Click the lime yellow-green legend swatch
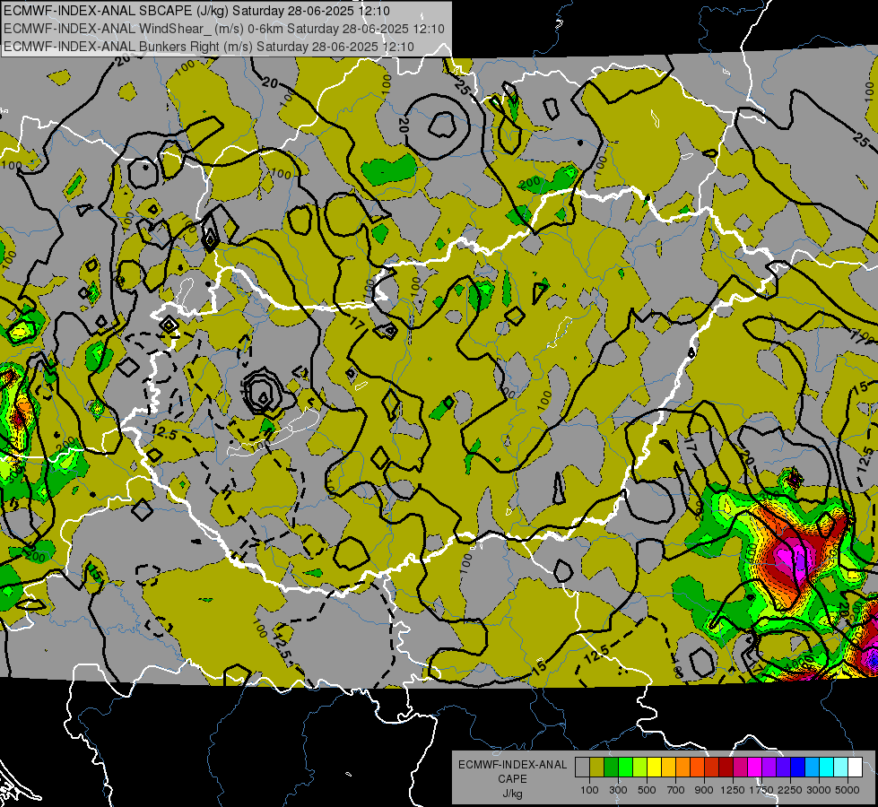This screenshot has height=807, width=878. 639,767
